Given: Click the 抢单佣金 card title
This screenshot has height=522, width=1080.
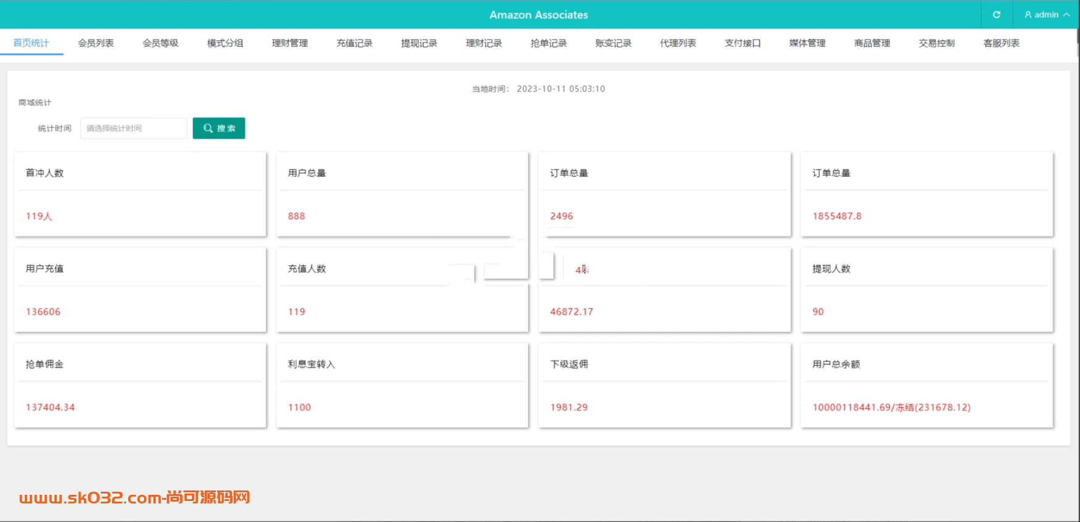Looking at the screenshot, I should (45, 364).
